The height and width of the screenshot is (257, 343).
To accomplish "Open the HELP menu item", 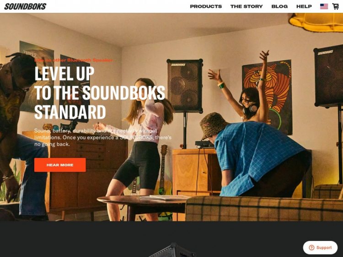I will pos(304,6).
